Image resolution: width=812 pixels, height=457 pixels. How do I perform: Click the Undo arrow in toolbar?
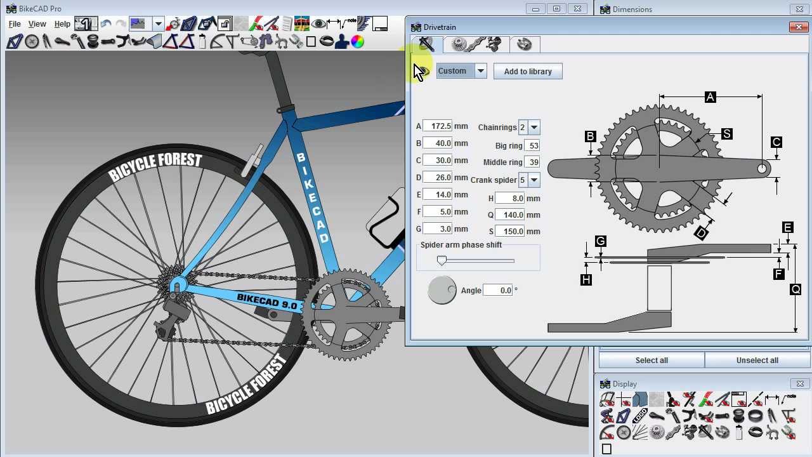(x=106, y=24)
